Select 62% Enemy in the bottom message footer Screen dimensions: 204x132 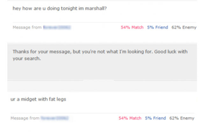pyautogui.click(x=182, y=118)
